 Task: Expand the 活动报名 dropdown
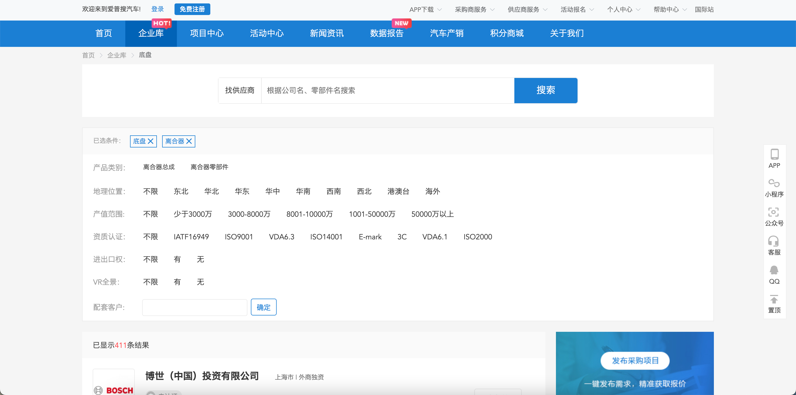[x=577, y=9]
